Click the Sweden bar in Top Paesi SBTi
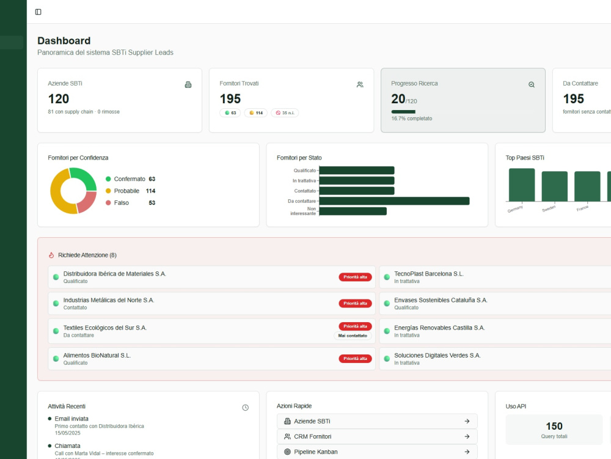The width and height of the screenshot is (611, 459). (x=555, y=186)
